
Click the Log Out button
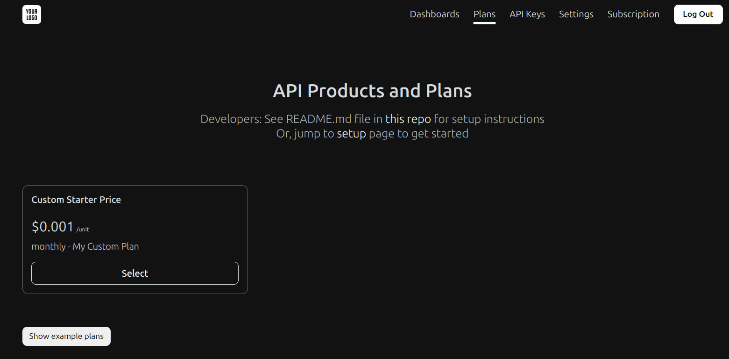point(698,14)
